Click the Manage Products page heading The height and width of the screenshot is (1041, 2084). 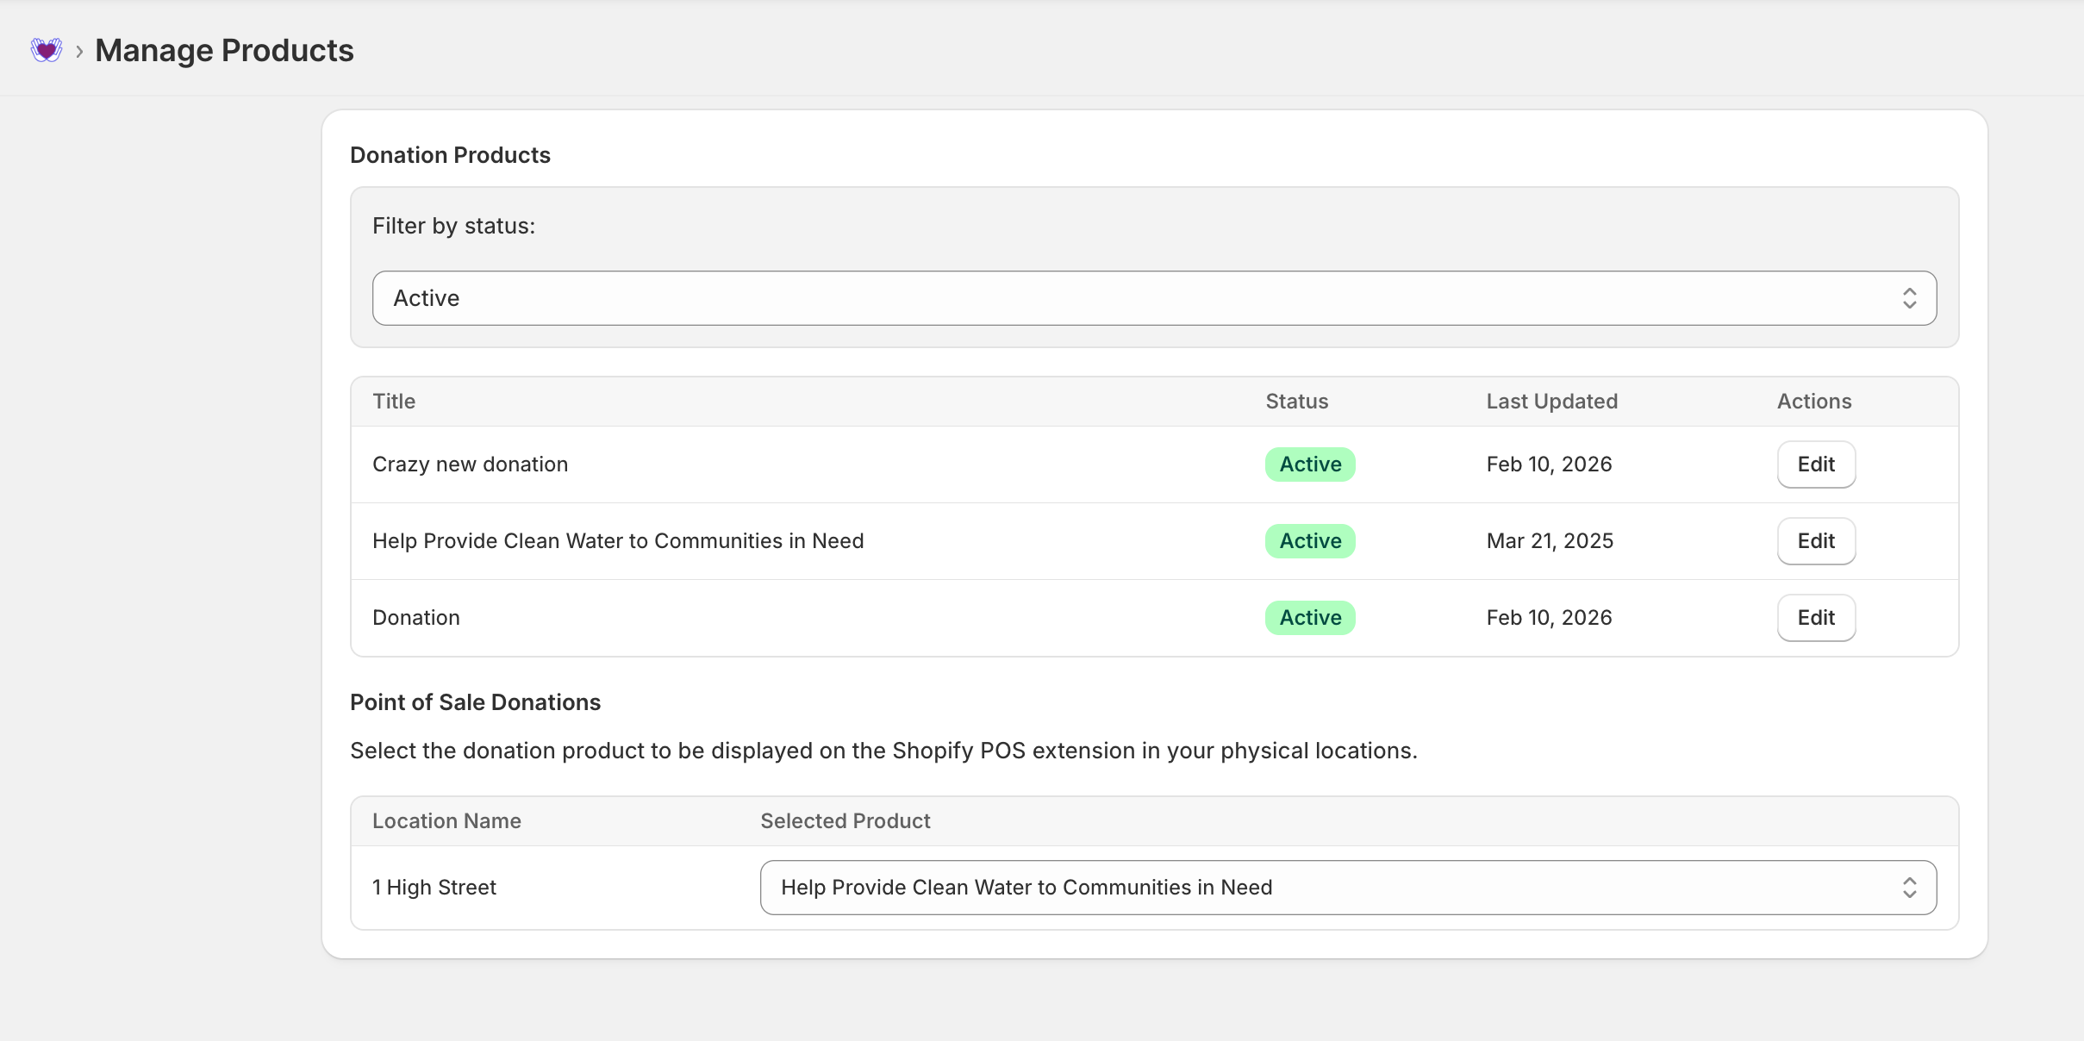[x=224, y=51]
